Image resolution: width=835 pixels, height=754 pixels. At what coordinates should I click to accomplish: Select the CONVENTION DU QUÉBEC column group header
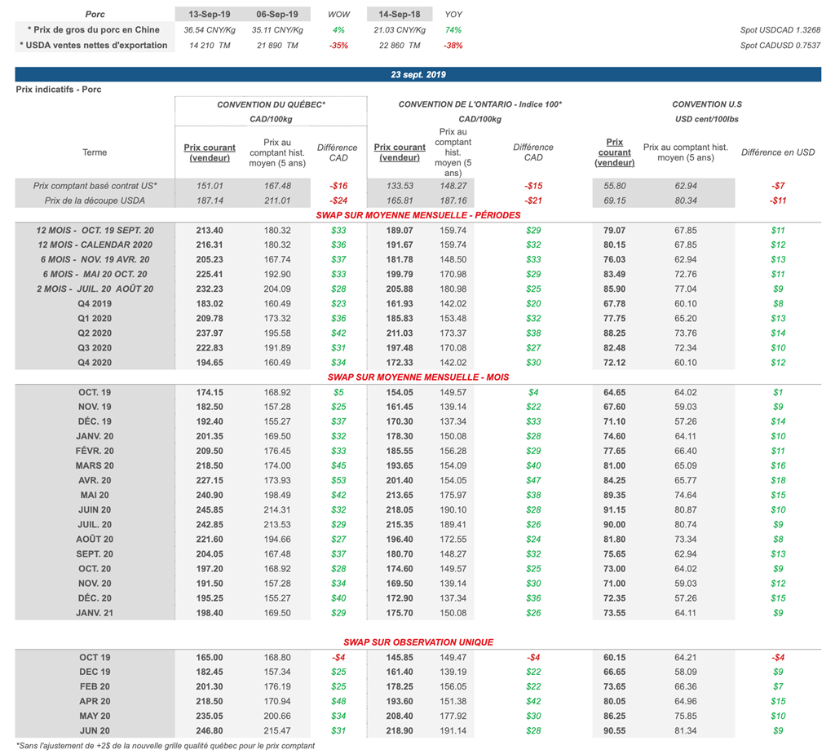pos(271,104)
